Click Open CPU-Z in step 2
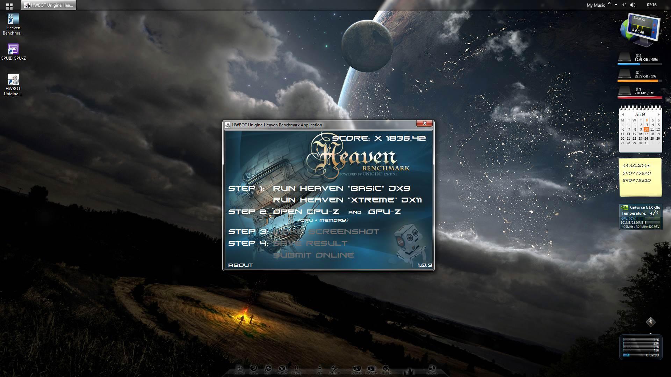The height and width of the screenshot is (377, 671). [x=306, y=212]
